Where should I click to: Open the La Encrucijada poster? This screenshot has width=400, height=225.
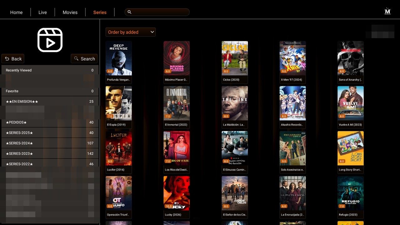(x=292, y=193)
